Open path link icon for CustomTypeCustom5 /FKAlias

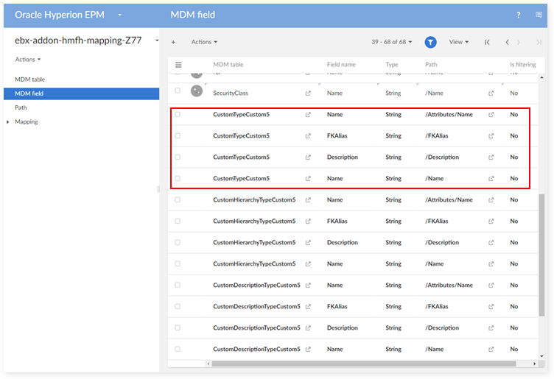coord(491,136)
